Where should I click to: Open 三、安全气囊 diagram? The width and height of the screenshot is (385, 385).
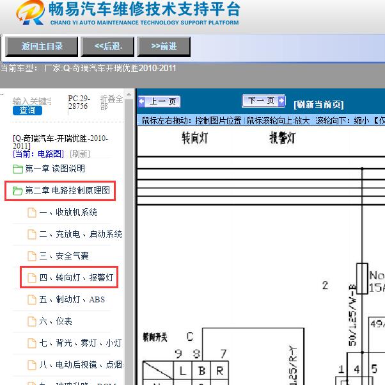(x=64, y=256)
